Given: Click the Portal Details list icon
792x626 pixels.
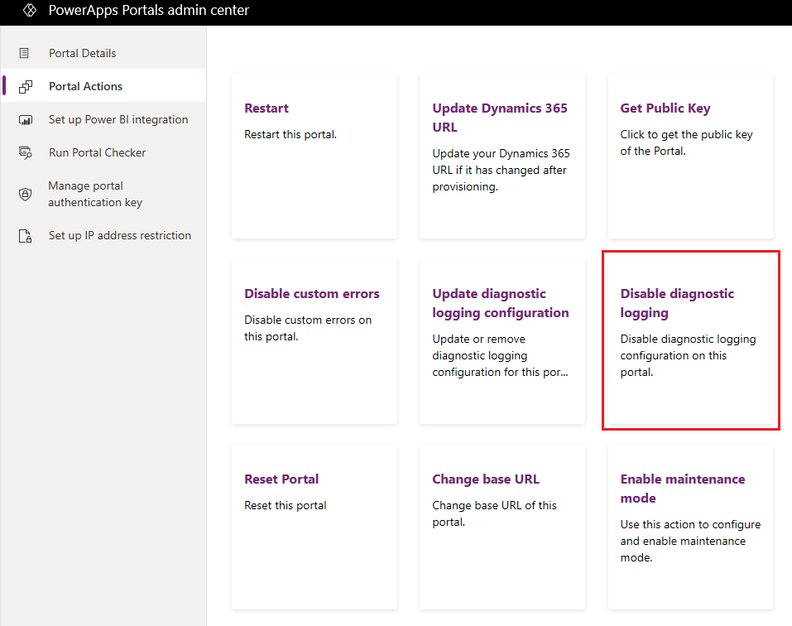Looking at the screenshot, I should tap(24, 53).
